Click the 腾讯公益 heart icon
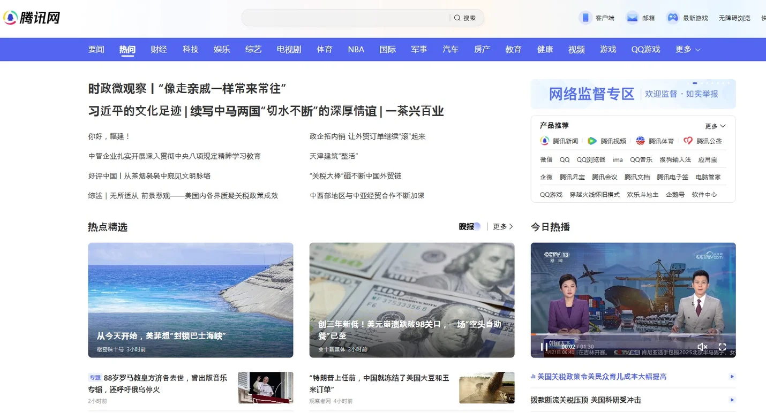The height and width of the screenshot is (413, 766). [688, 141]
